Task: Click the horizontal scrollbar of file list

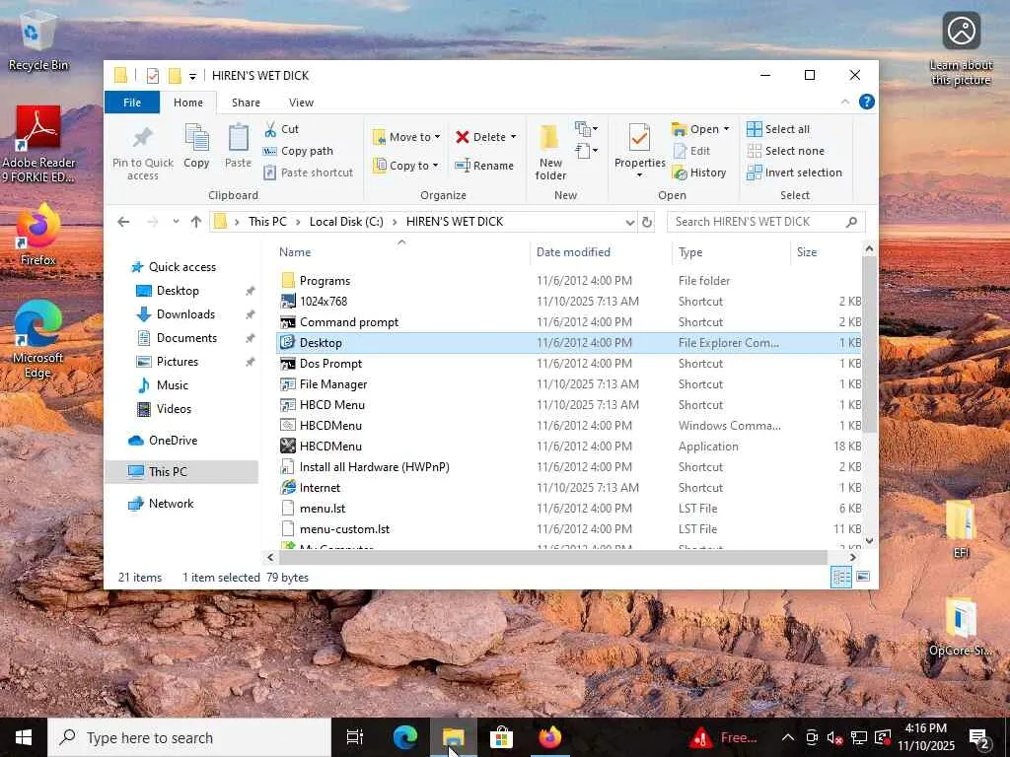Action: click(x=552, y=557)
